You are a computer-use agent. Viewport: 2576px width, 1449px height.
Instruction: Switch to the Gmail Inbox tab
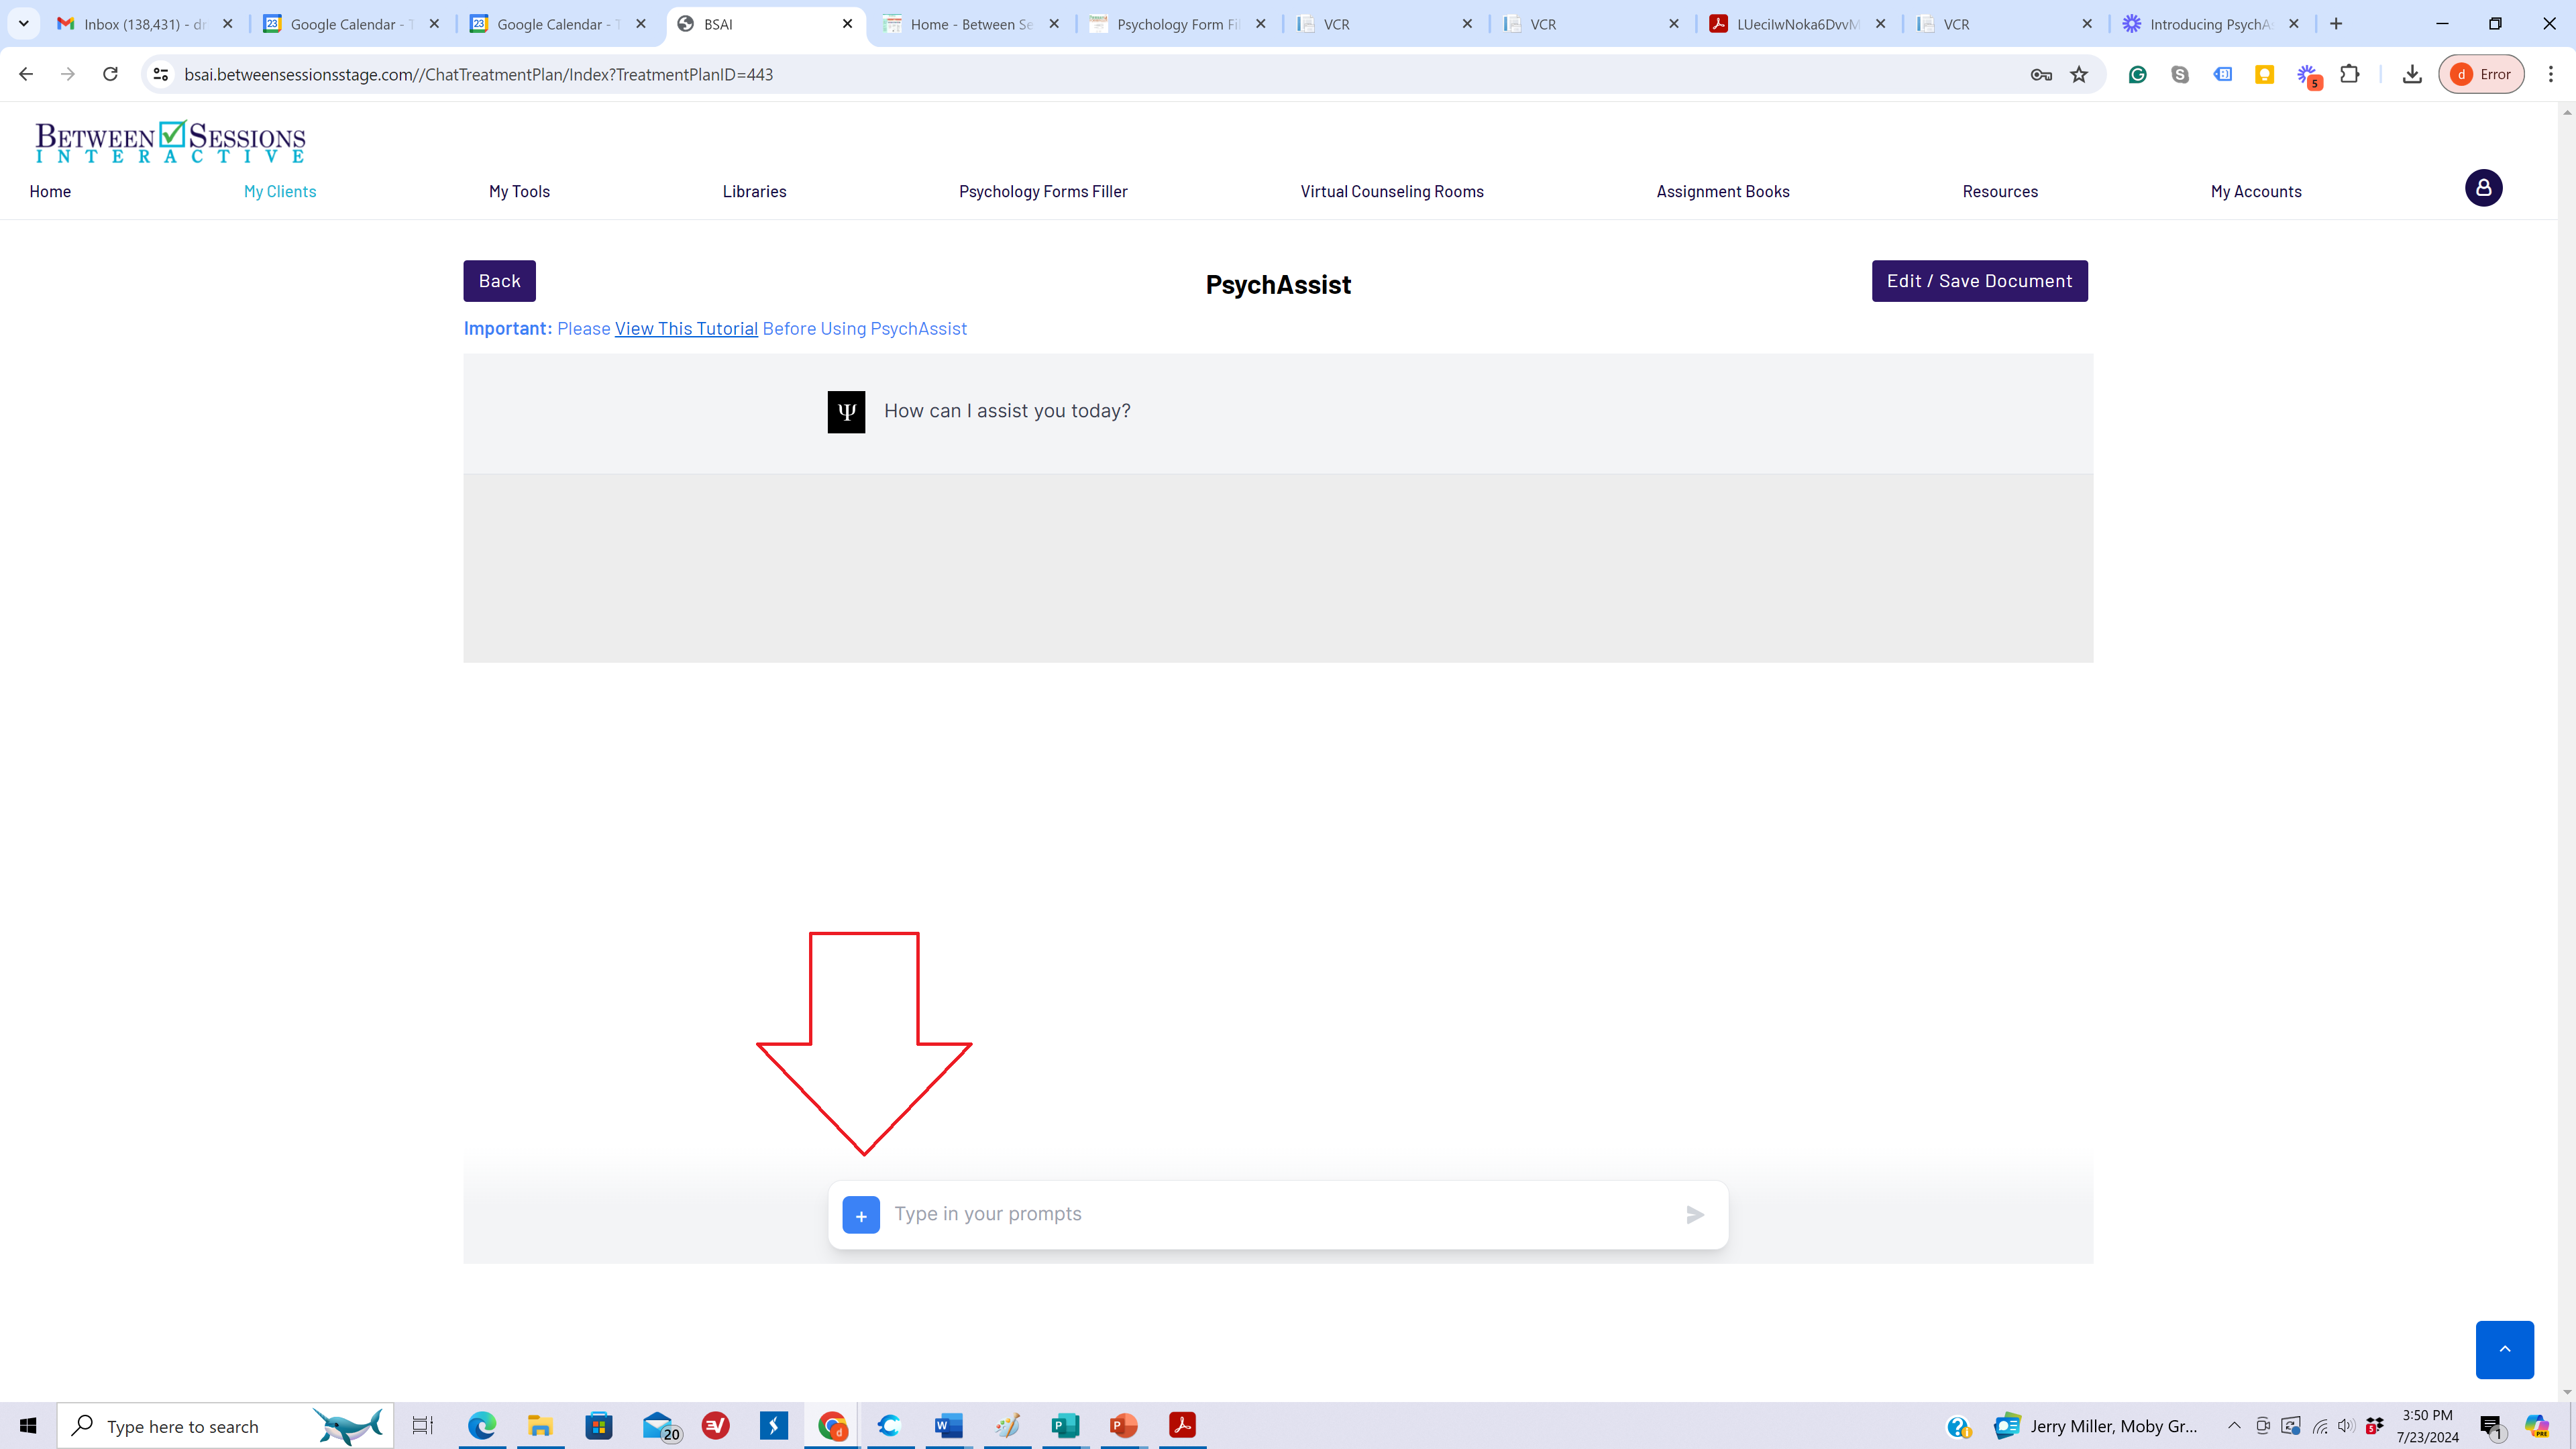coord(145,24)
